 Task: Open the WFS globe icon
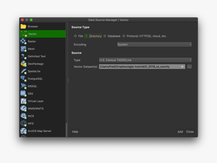pyautogui.click(x=23, y=123)
